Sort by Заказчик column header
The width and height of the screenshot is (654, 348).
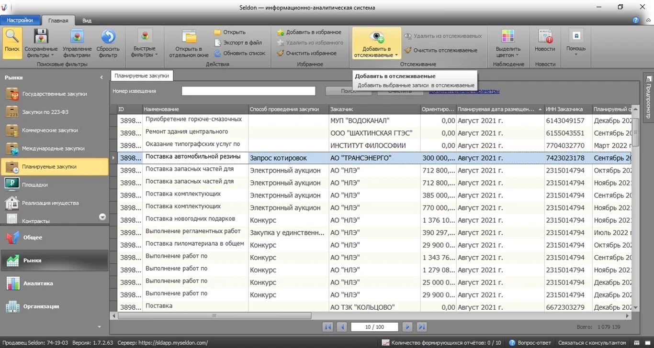[x=374, y=109]
